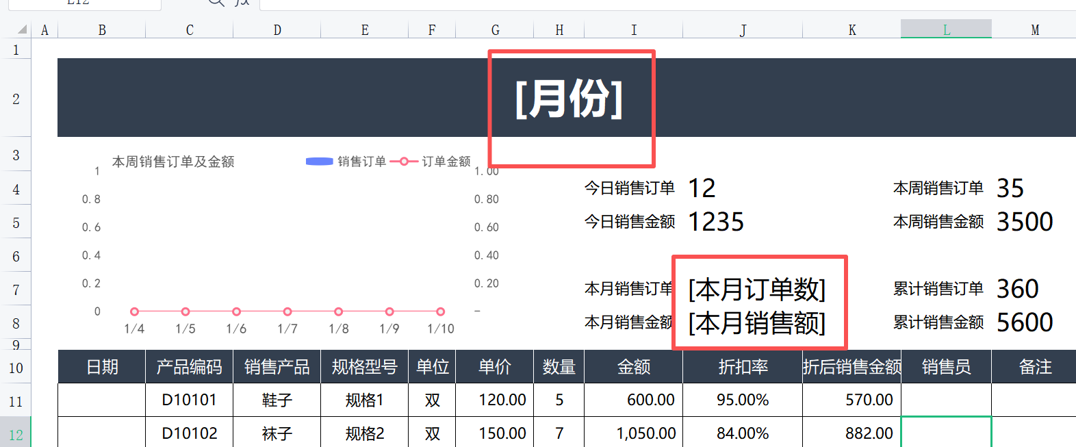Select row 12 header

(x=16, y=434)
